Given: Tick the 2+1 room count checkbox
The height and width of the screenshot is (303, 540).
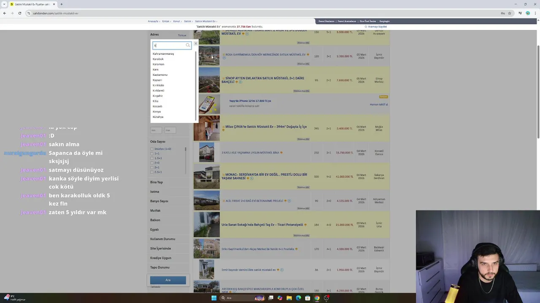Looking at the screenshot, I should point(152,167).
